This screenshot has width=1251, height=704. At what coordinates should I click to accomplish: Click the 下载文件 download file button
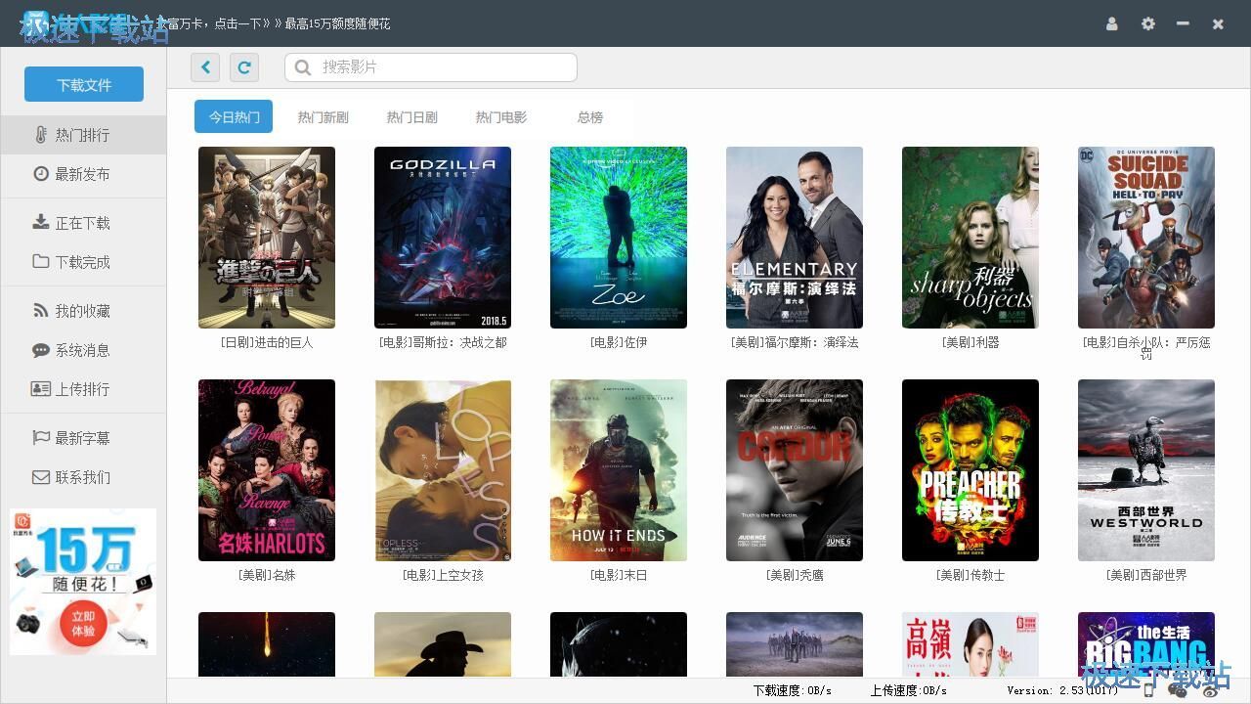click(84, 84)
